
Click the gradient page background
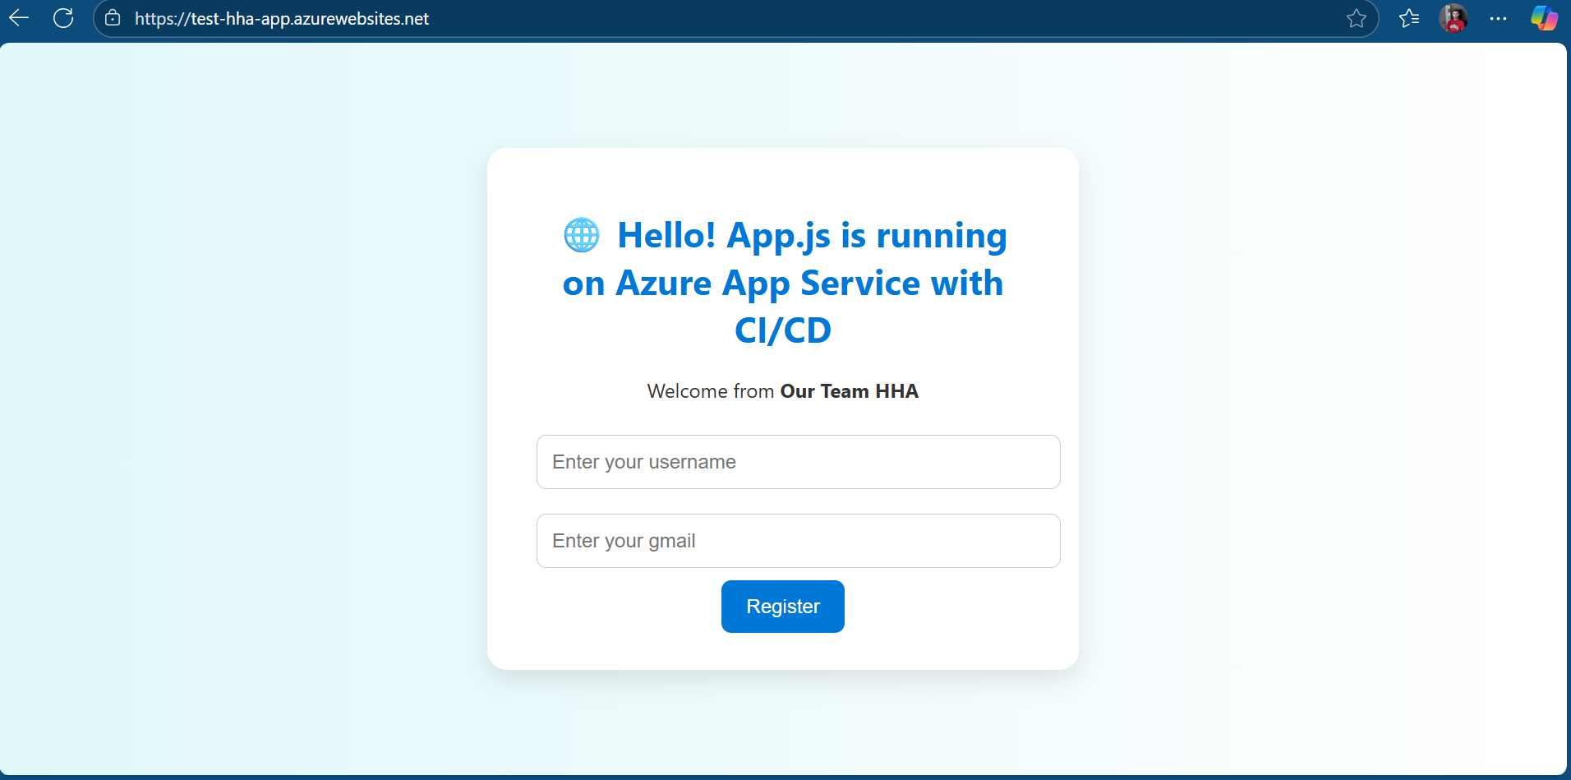coord(246,411)
